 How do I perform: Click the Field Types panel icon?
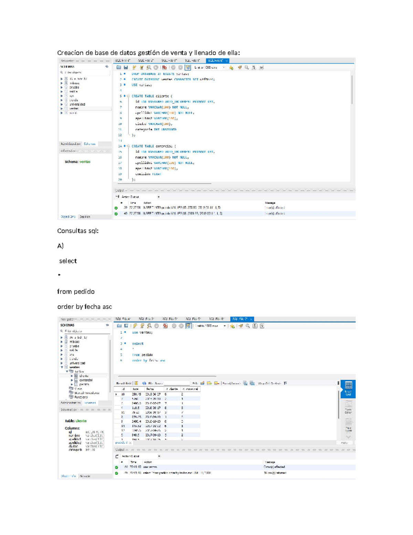click(348, 425)
